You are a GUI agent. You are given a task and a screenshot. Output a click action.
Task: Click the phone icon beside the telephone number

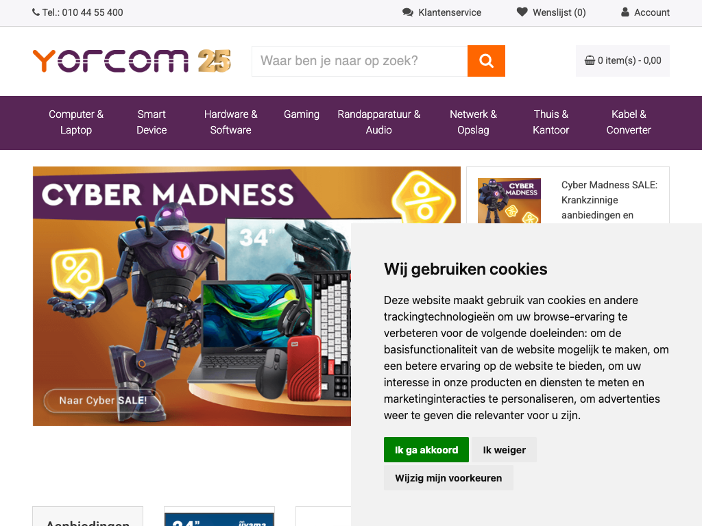[x=36, y=12]
